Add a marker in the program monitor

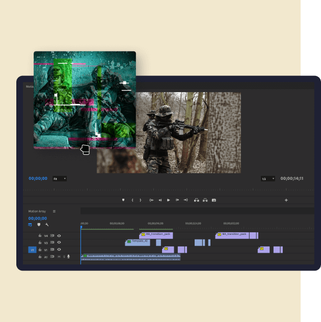pyautogui.click(x=123, y=200)
